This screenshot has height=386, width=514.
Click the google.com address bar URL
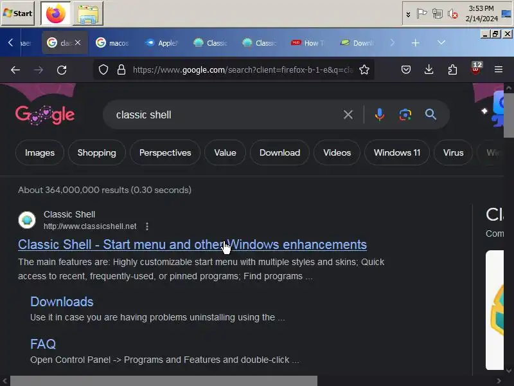coord(243,69)
